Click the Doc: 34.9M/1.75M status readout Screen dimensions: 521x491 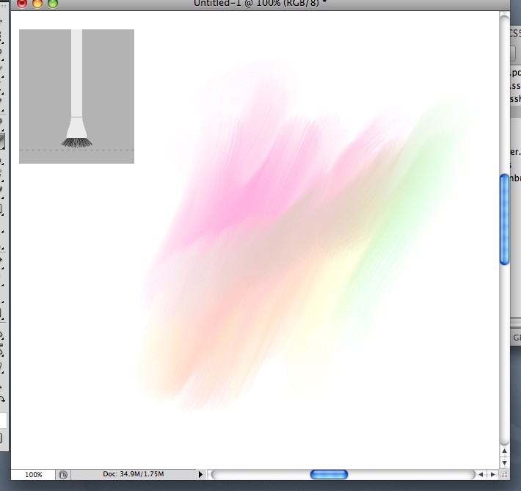click(x=133, y=475)
